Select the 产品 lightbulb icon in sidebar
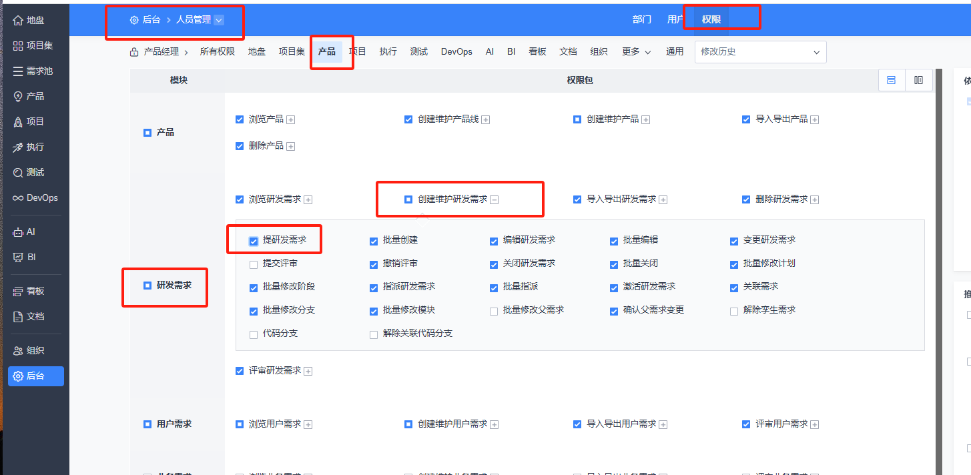Screen dimensions: 971x475 pyautogui.click(x=18, y=96)
